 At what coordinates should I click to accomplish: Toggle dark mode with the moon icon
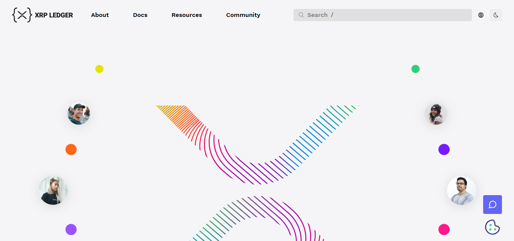(496, 15)
